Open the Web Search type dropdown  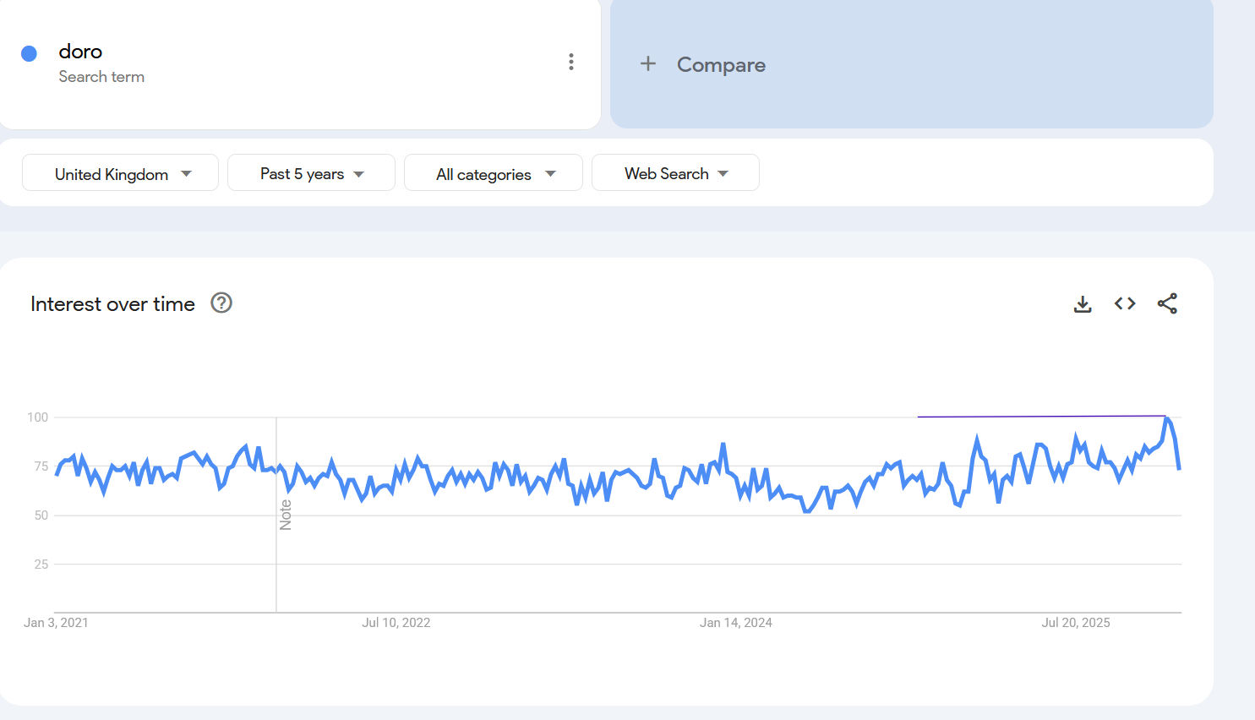coord(675,173)
